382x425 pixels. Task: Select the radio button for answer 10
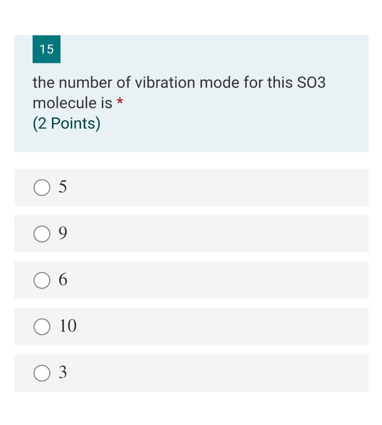point(41,326)
